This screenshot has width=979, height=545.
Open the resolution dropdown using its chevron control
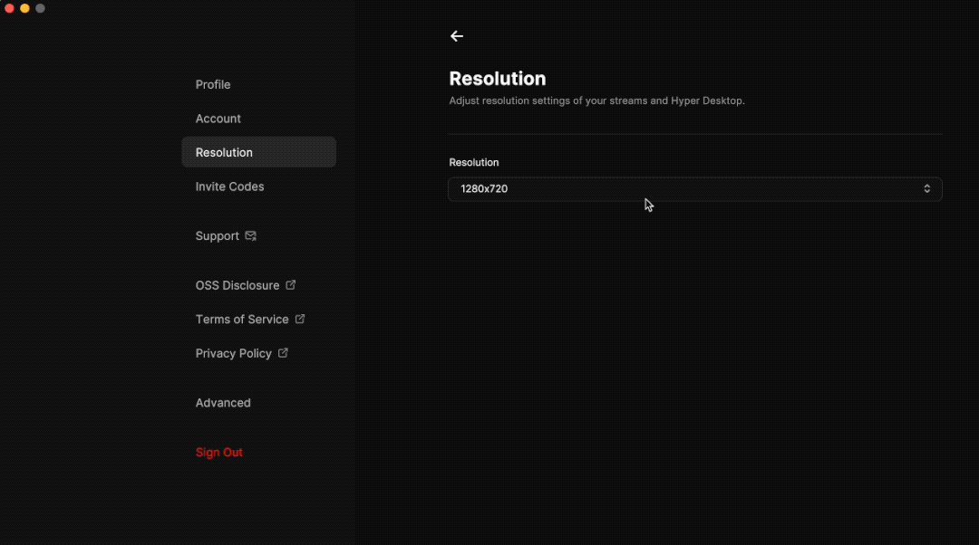[x=926, y=189]
